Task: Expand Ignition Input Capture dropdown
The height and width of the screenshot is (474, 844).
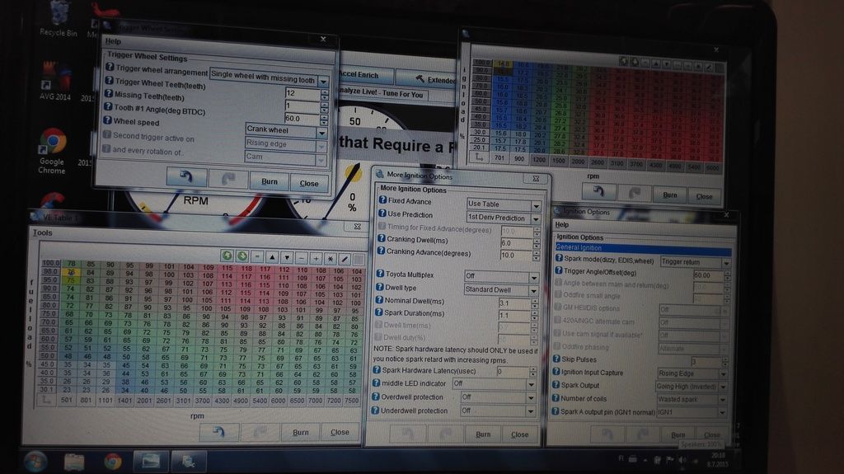Action: click(x=723, y=373)
